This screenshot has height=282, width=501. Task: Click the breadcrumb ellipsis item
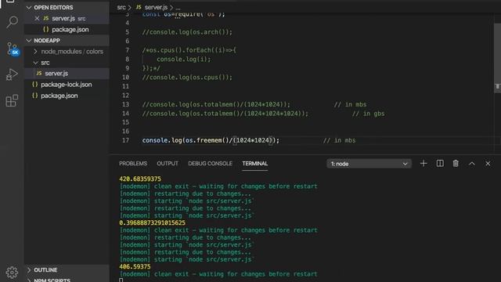point(178,7)
